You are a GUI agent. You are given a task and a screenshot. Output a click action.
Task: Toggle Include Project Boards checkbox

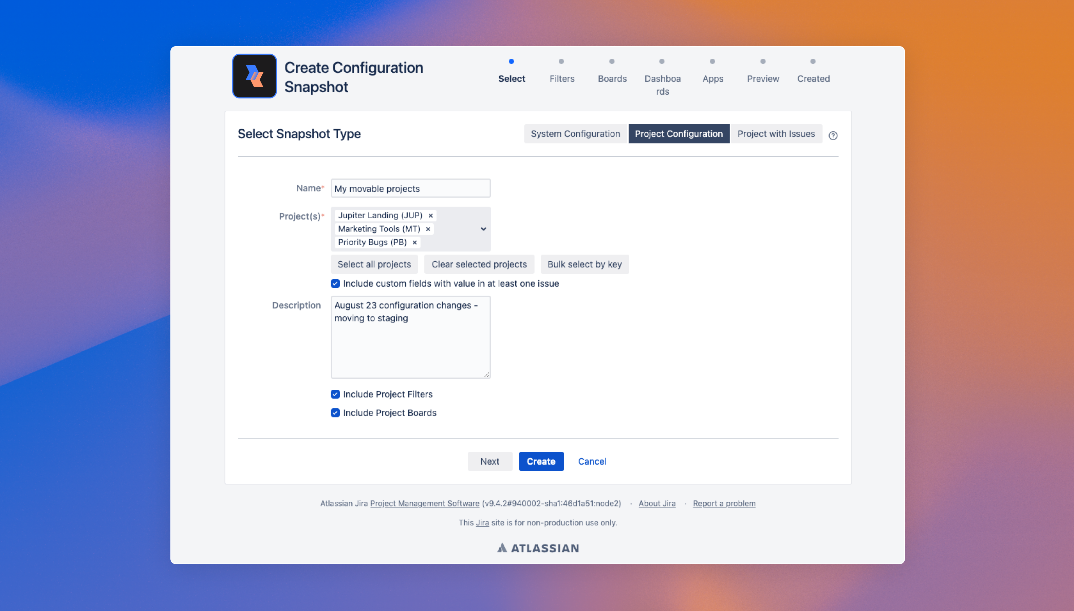335,412
